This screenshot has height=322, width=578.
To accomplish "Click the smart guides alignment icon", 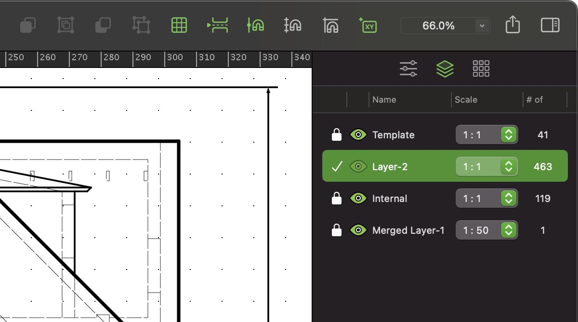I will pos(217,25).
